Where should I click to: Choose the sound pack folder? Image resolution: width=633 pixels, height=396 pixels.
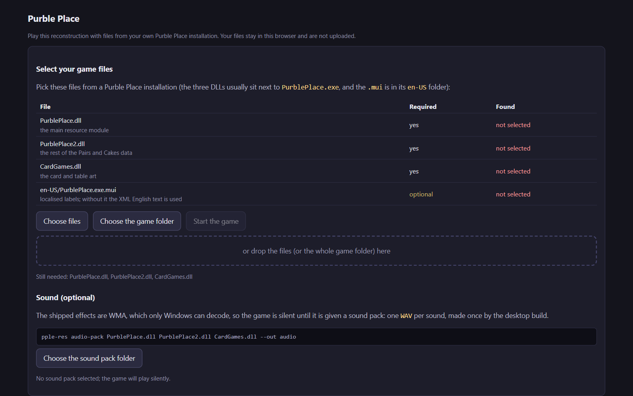(89, 358)
